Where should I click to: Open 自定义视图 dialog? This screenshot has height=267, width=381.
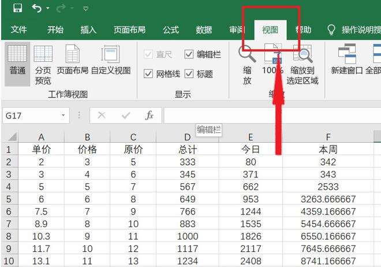click(x=111, y=60)
